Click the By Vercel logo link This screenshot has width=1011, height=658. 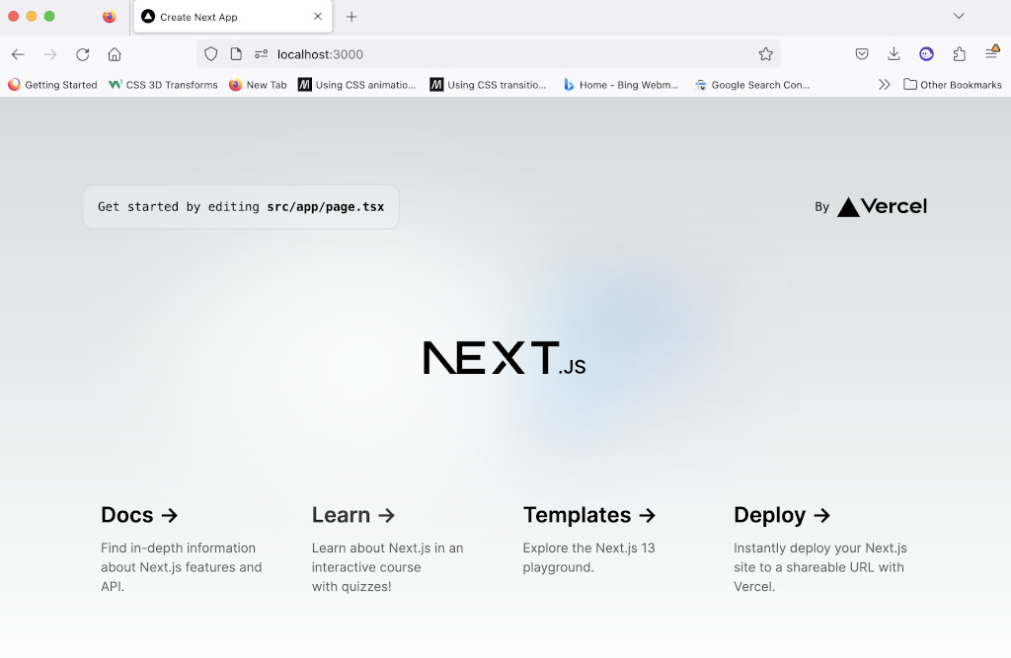pos(871,207)
